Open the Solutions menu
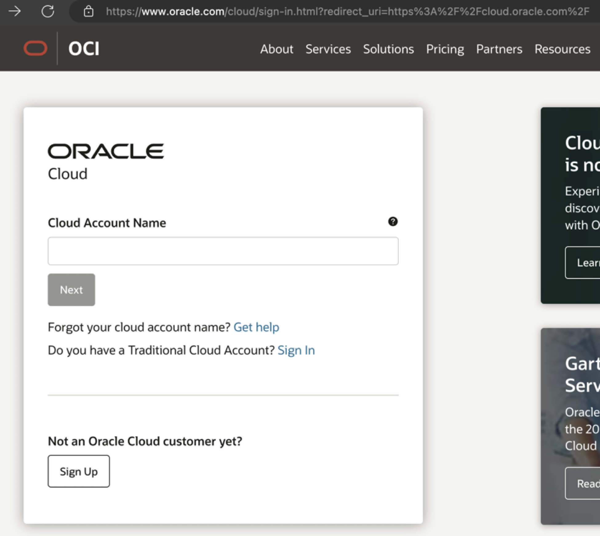Screen dimensions: 600x536 pos(388,49)
